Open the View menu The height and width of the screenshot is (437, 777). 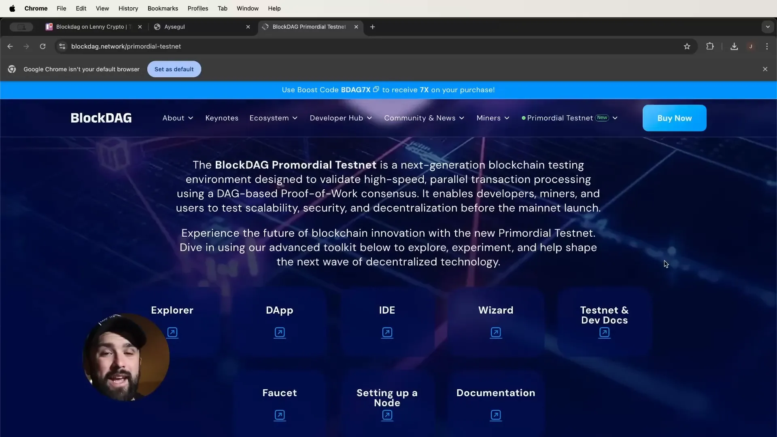click(x=102, y=8)
